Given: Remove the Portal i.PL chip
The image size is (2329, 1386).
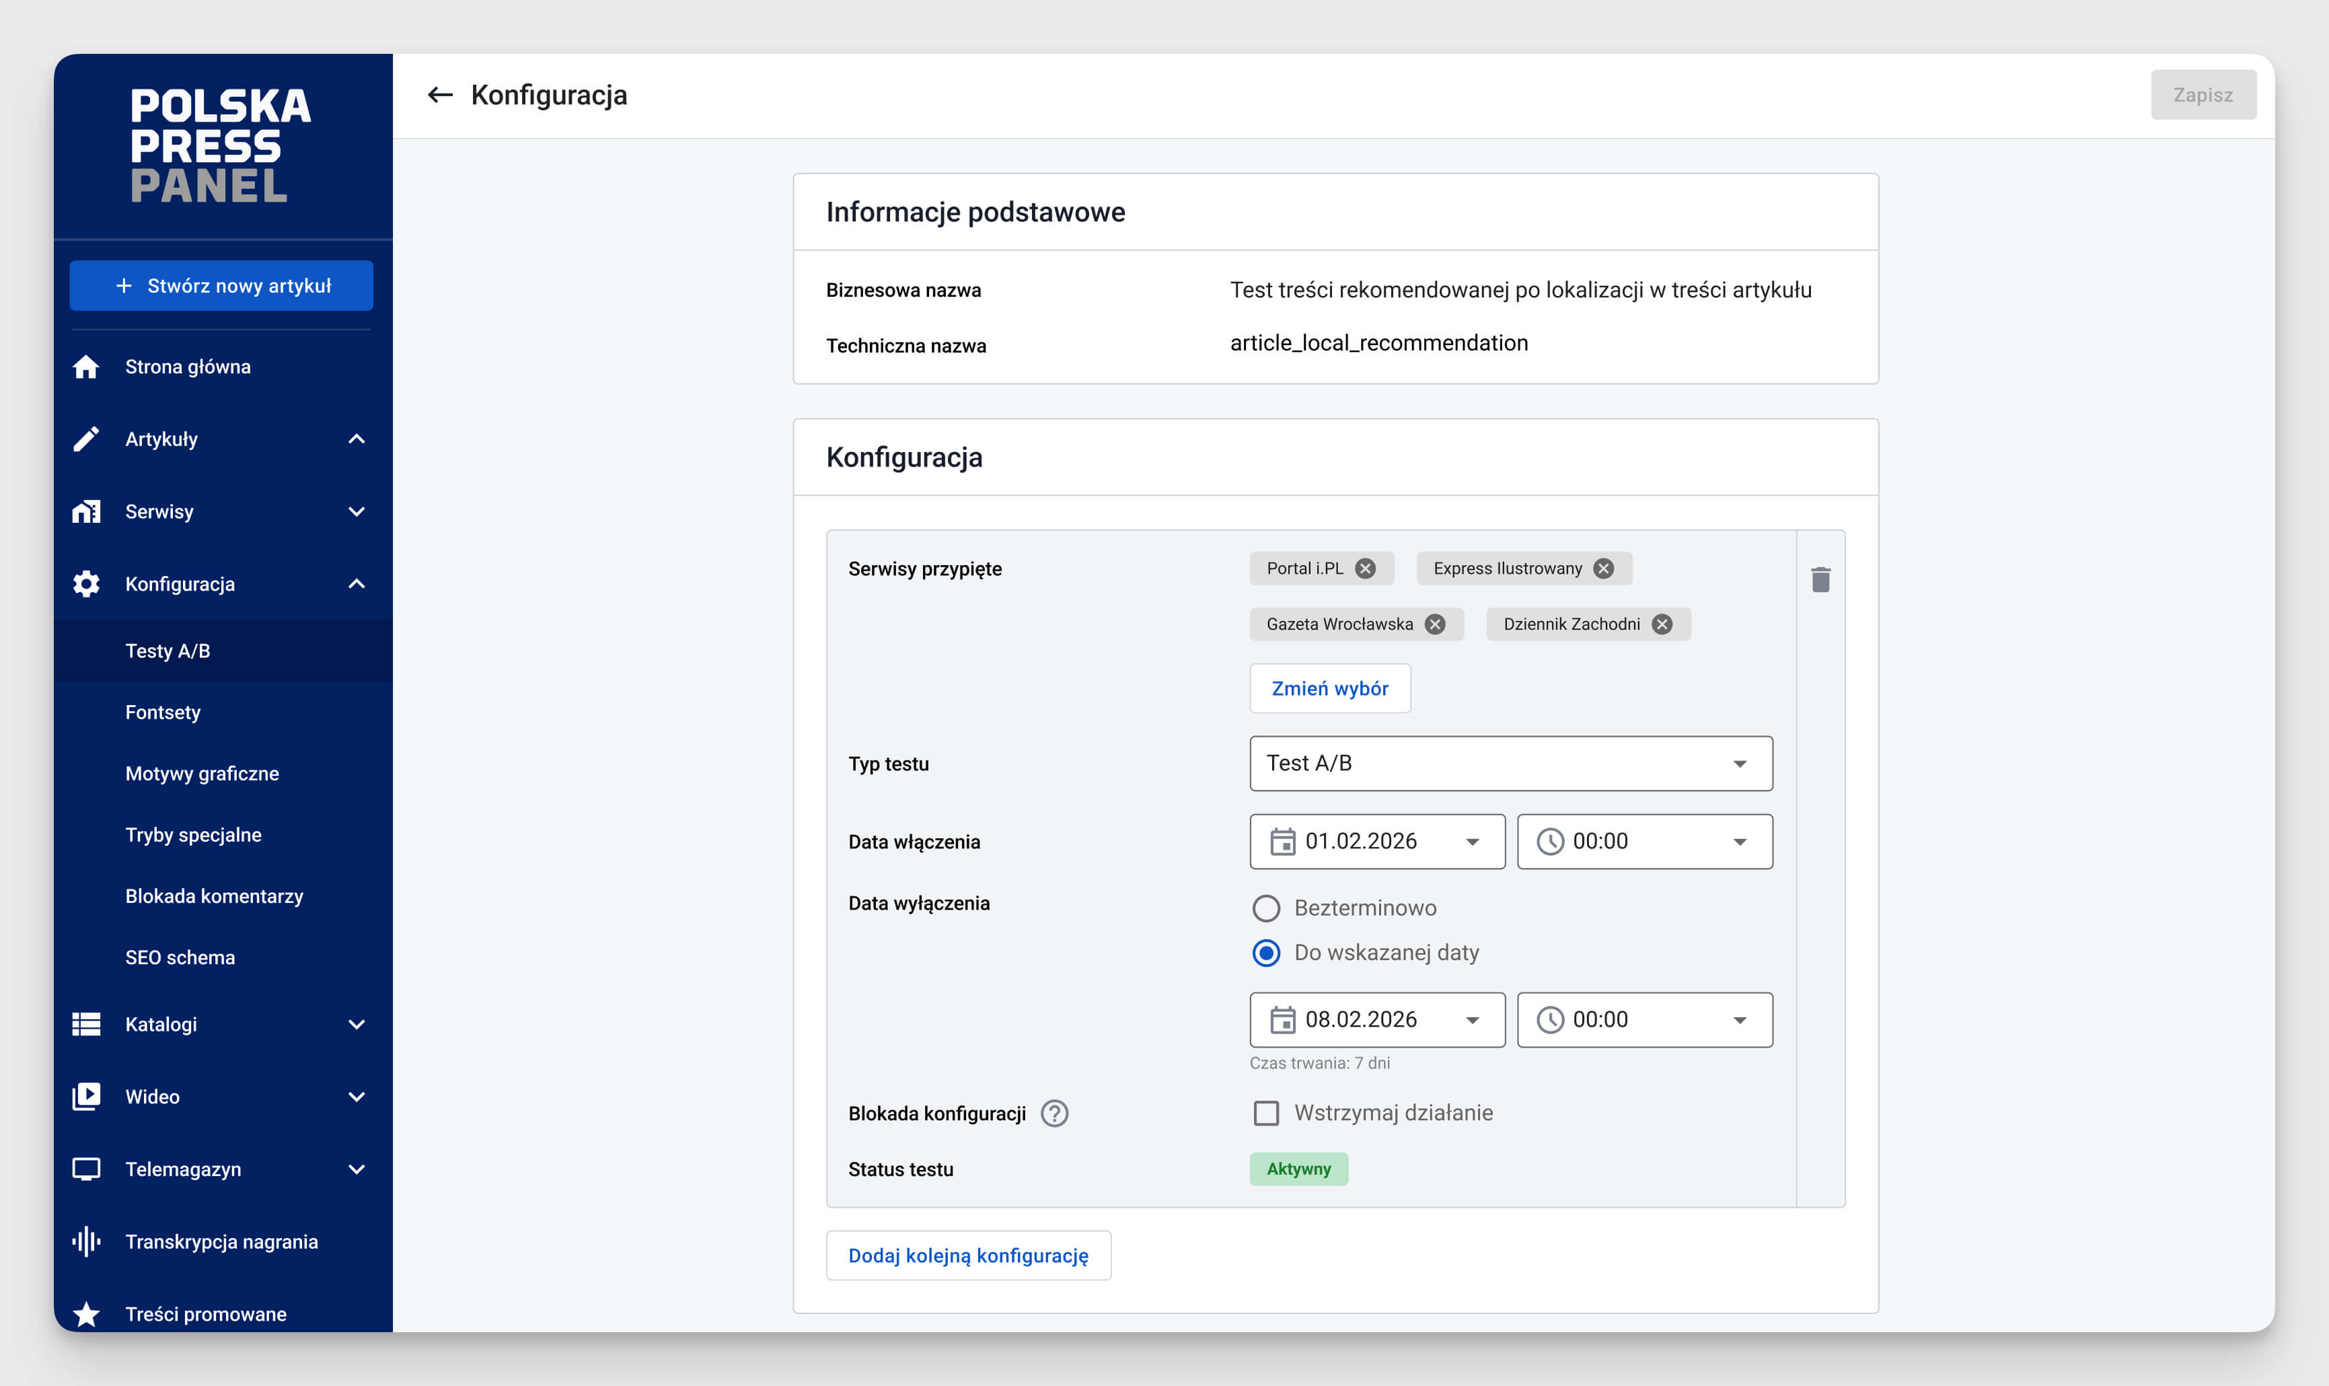Looking at the screenshot, I should (1365, 569).
